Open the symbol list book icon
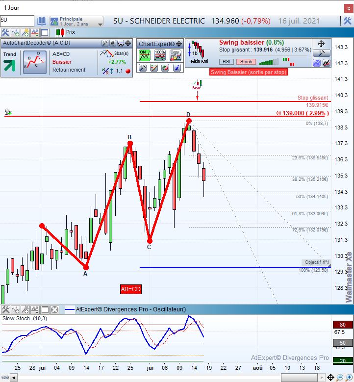Viewport: 354px width, 382px height. [41, 21]
